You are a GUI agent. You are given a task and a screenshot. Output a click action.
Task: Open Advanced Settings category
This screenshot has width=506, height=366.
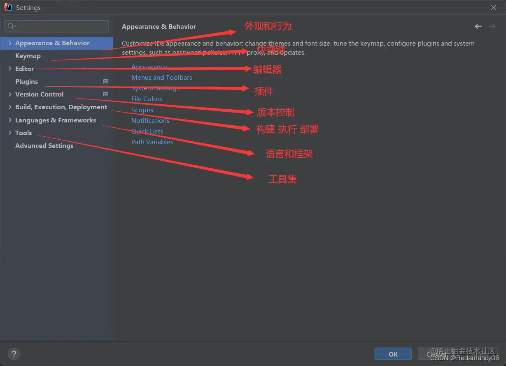coord(44,145)
